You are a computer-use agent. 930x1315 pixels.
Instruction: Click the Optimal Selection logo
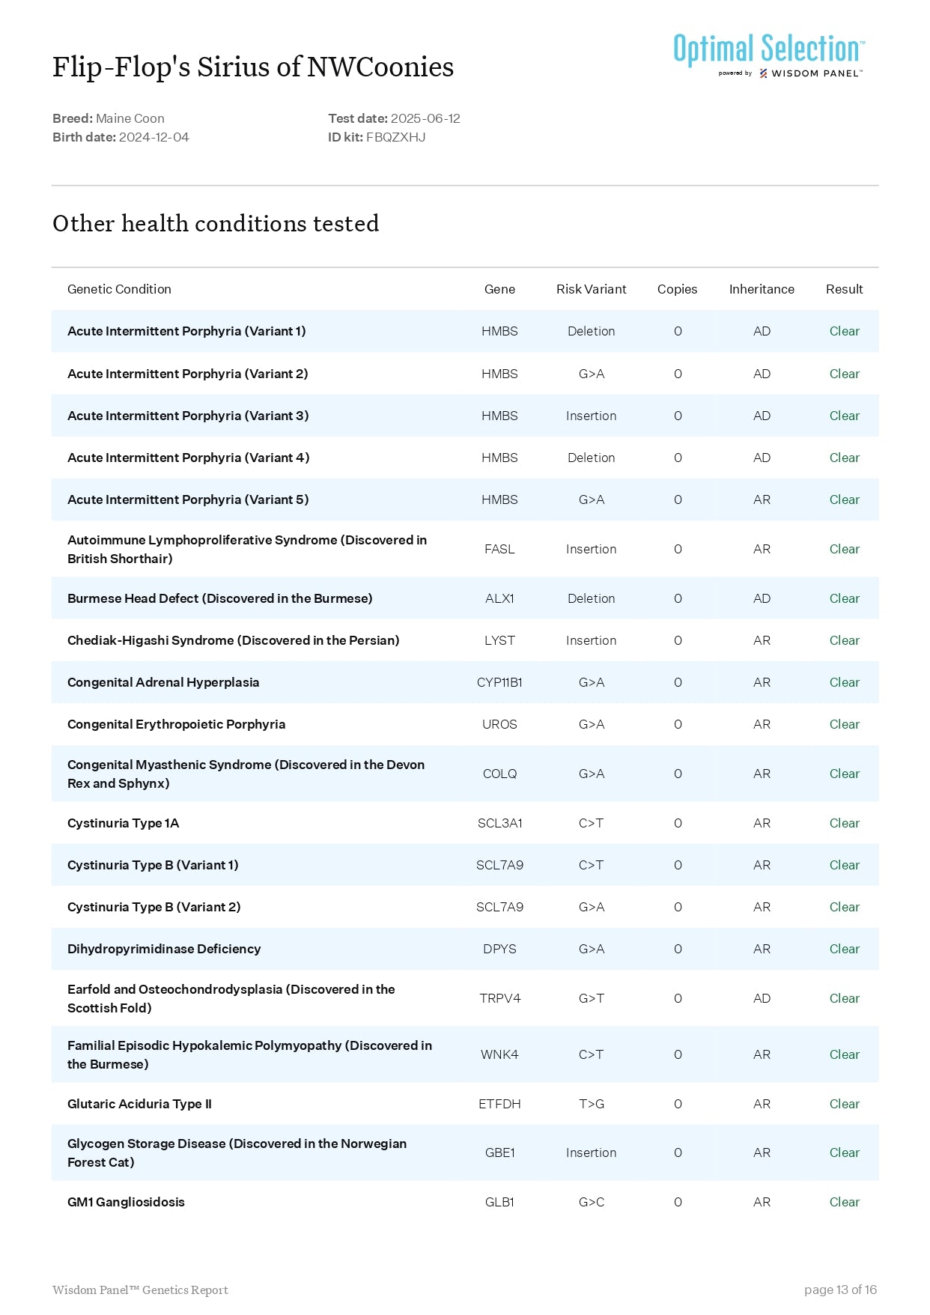pyautogui.click(x=768, y=49)
